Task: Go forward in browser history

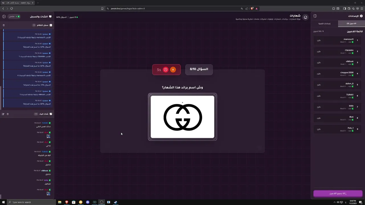Action: [7, 9]
